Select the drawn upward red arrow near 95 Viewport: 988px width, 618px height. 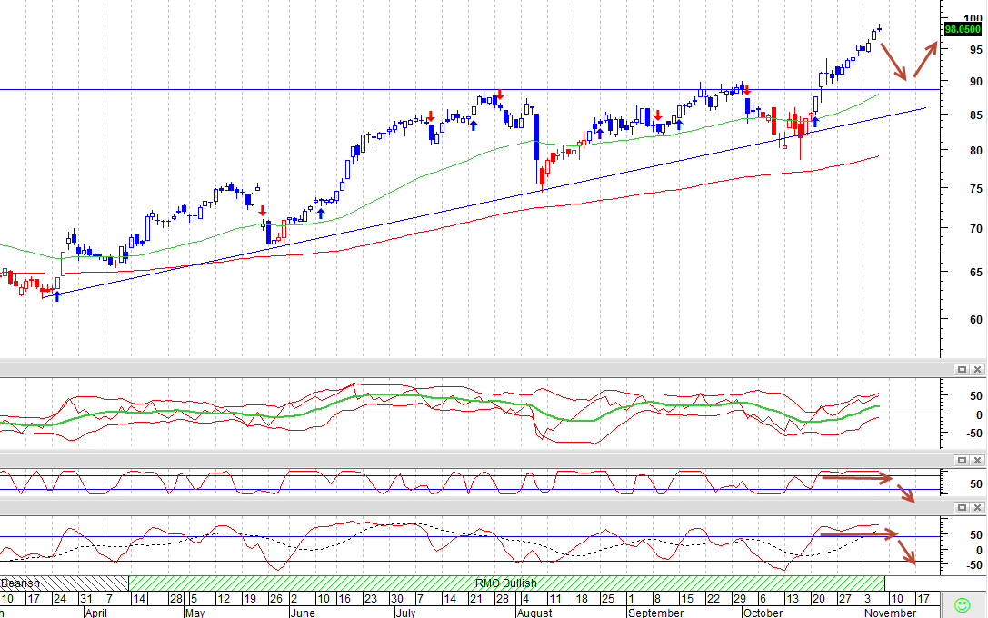tap(925, 59)
